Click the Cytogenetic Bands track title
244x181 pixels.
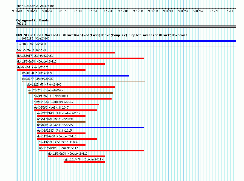pos(33,20)
